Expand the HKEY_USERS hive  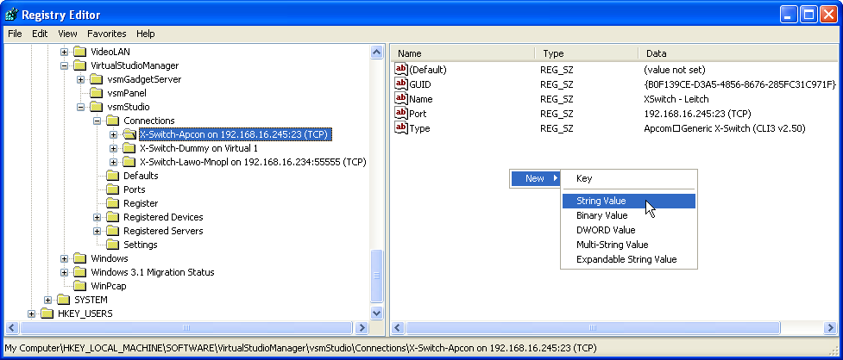[32, 313]
